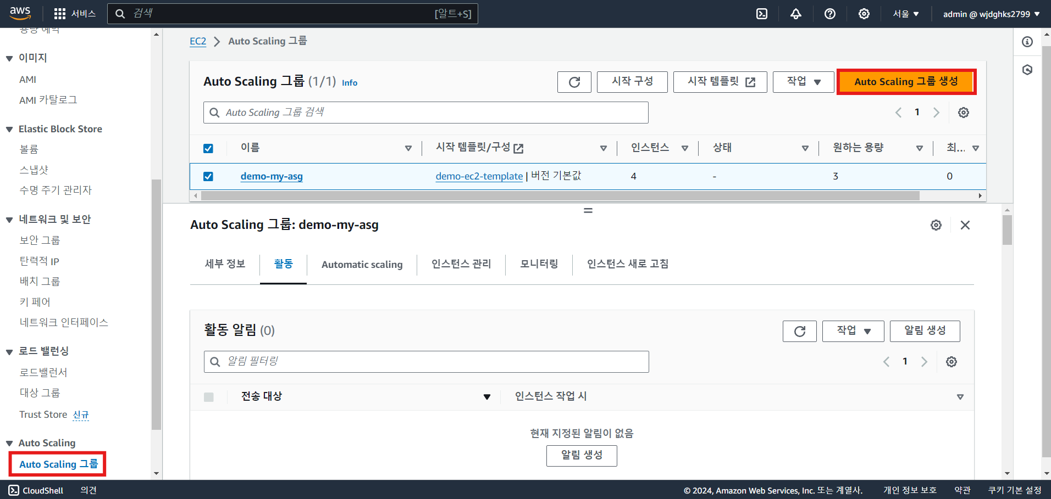1051x499 pixels.
Task: Focus the top 검색 search box
Action: [292, 14]
